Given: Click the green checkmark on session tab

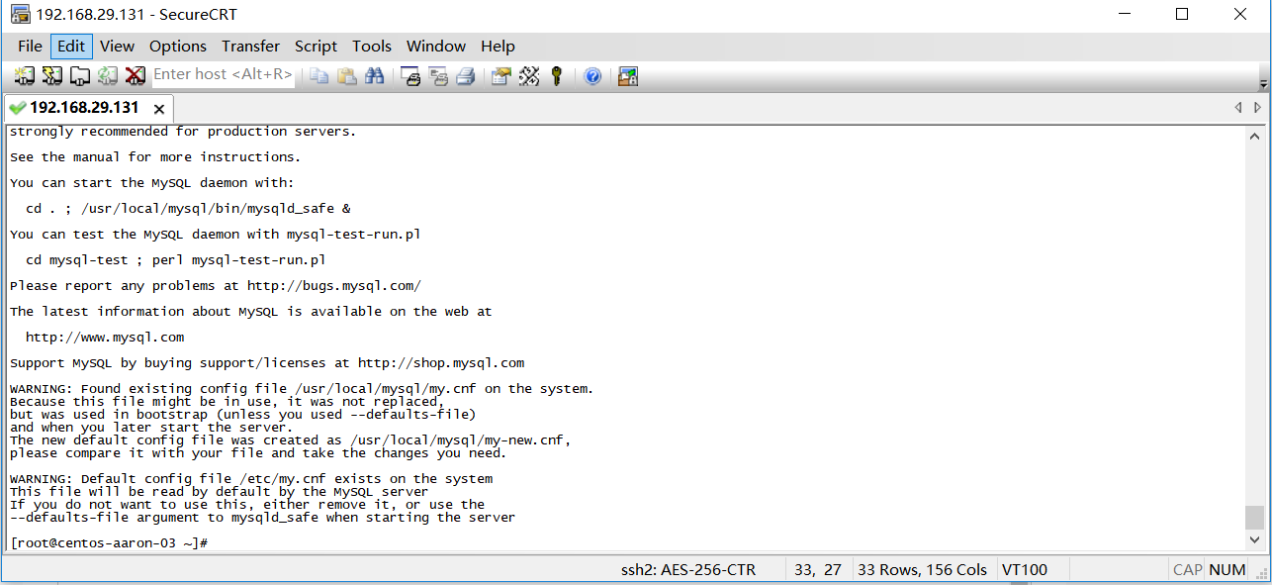Looking at the screenshot, I should [17, 108].
